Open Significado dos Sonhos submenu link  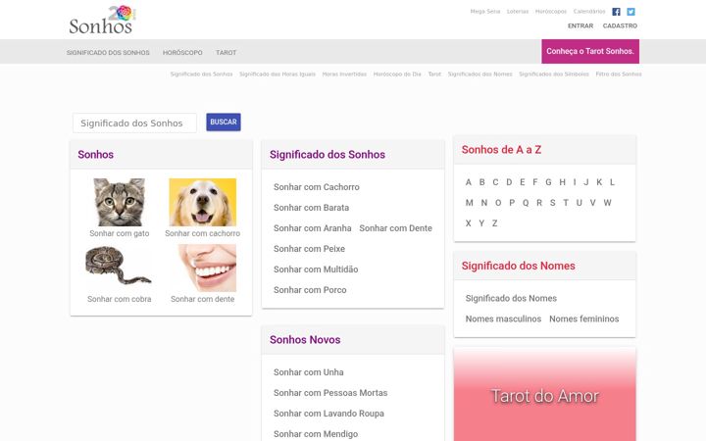[201, 74]
